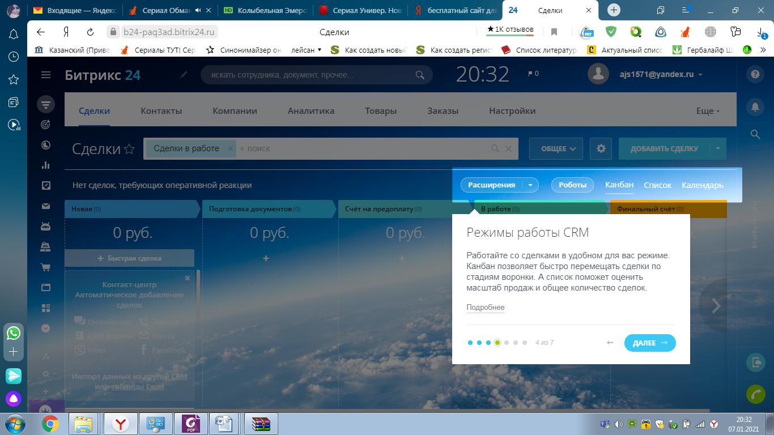Open WinRAR from the taskbar
This screenshot has height=435, width=774.
(x=262, y=423)
